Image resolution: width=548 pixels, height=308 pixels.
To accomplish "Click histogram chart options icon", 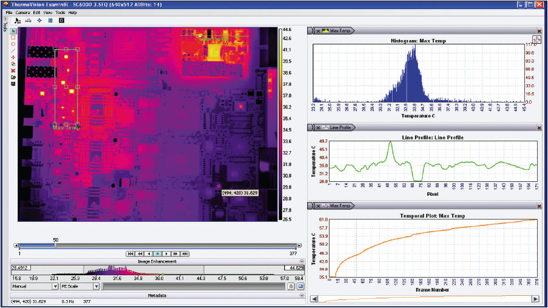I will (536, 39).
